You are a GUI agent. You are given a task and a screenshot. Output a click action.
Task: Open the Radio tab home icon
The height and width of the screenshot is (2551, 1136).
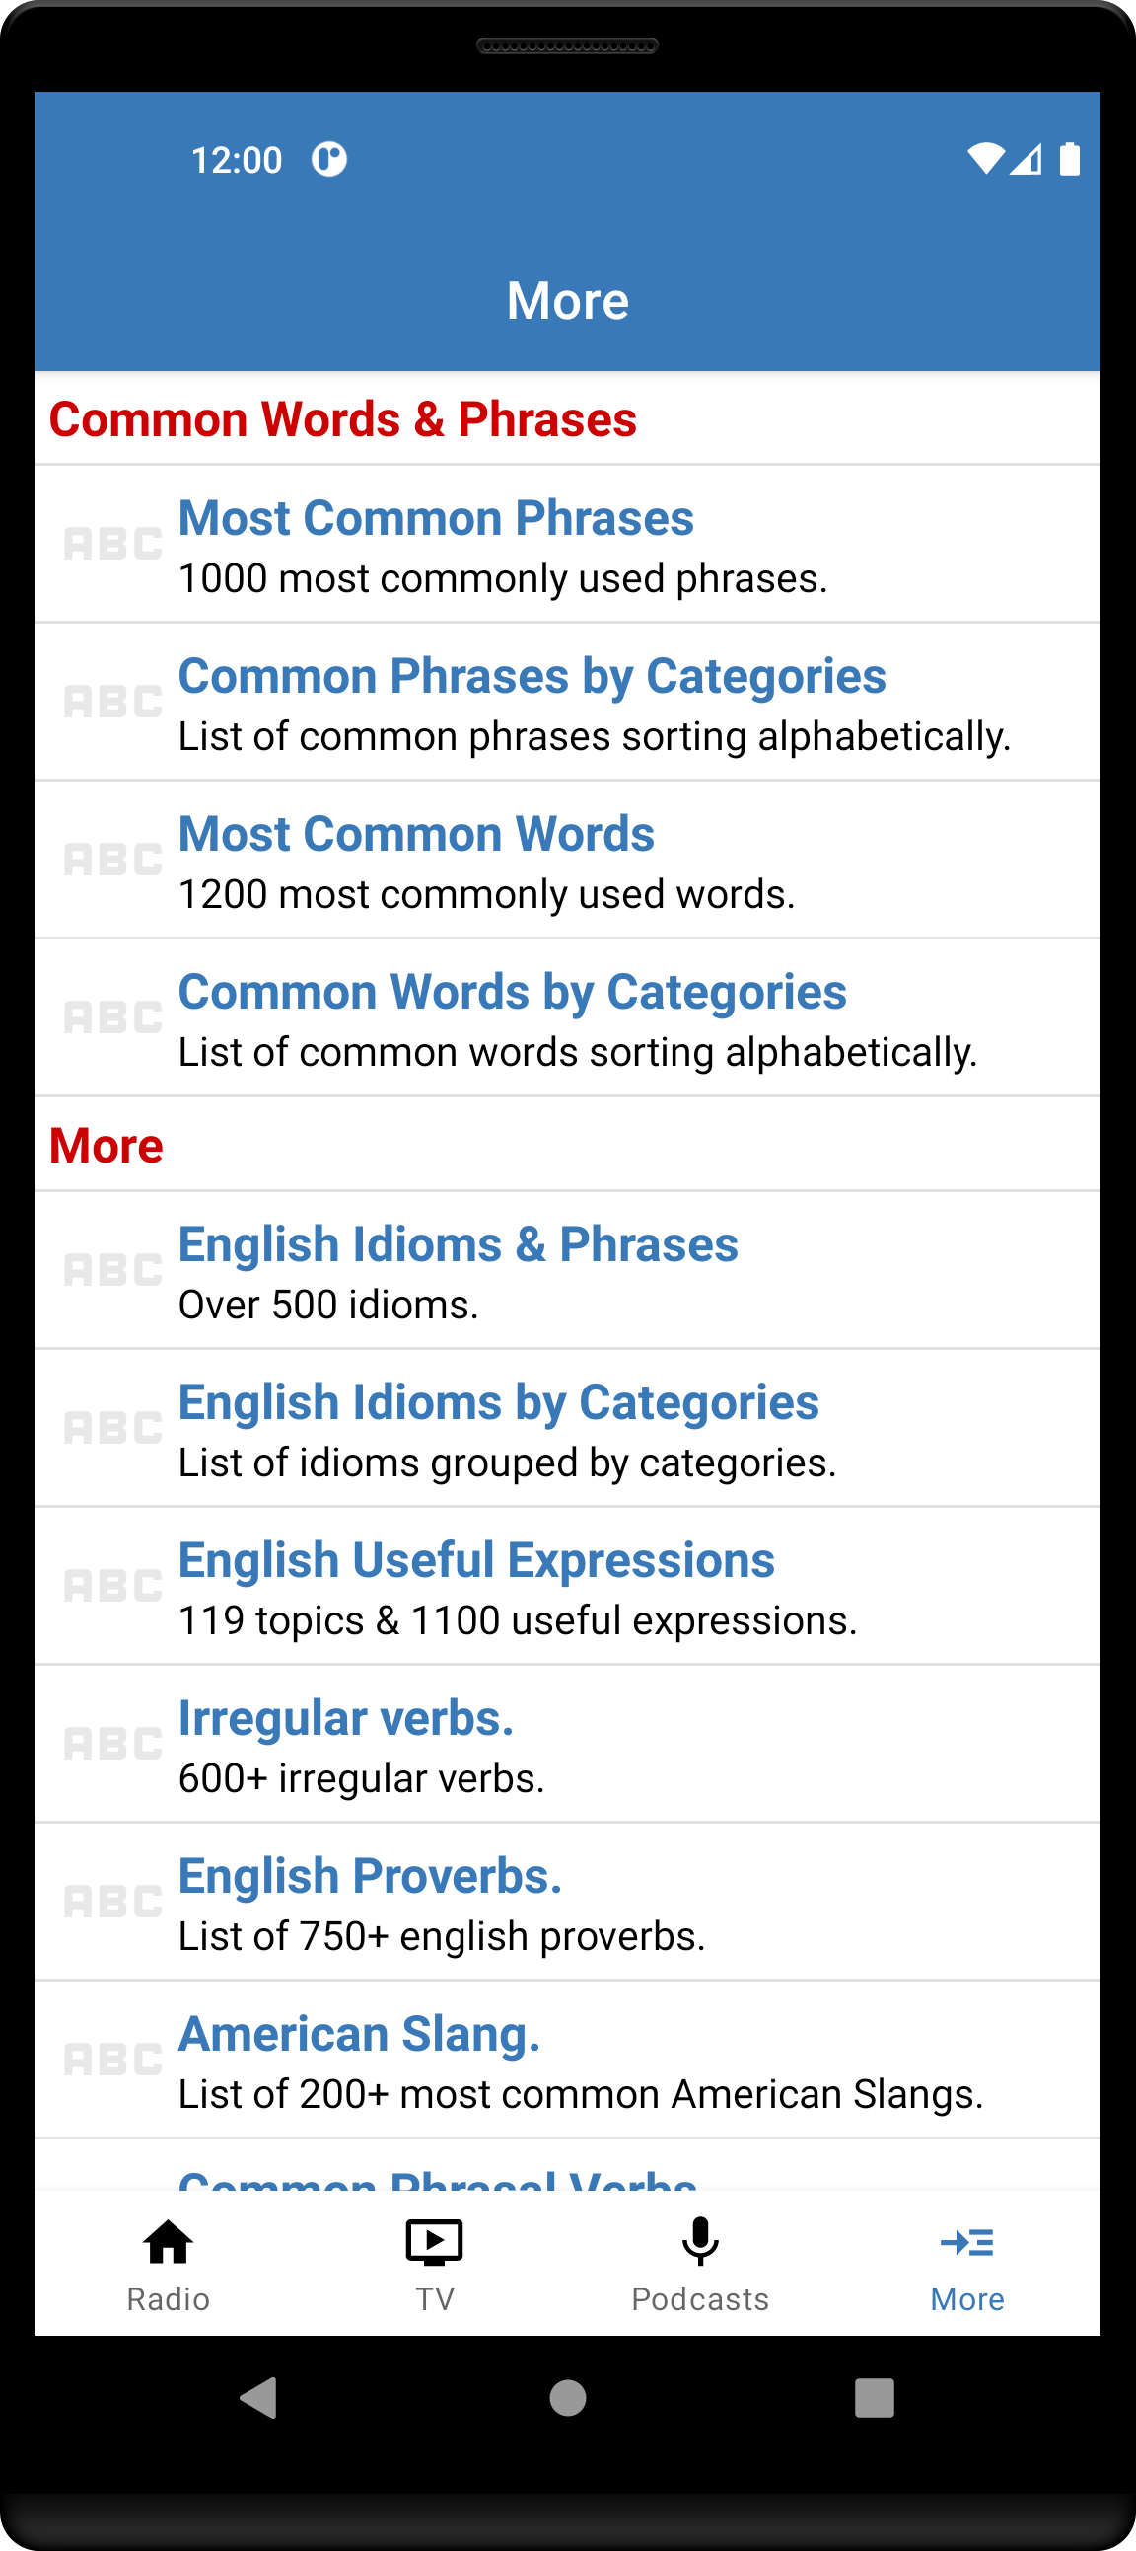169,2242
